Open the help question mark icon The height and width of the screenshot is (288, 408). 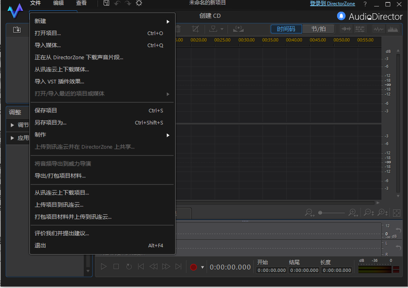point(365,4)
